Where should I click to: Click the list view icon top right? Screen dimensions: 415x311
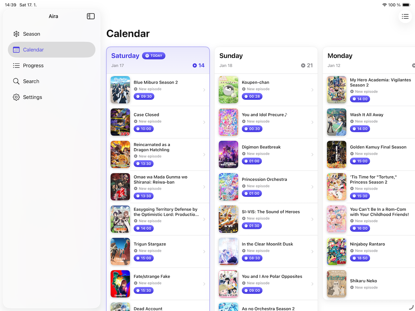(x=405, y=16)
